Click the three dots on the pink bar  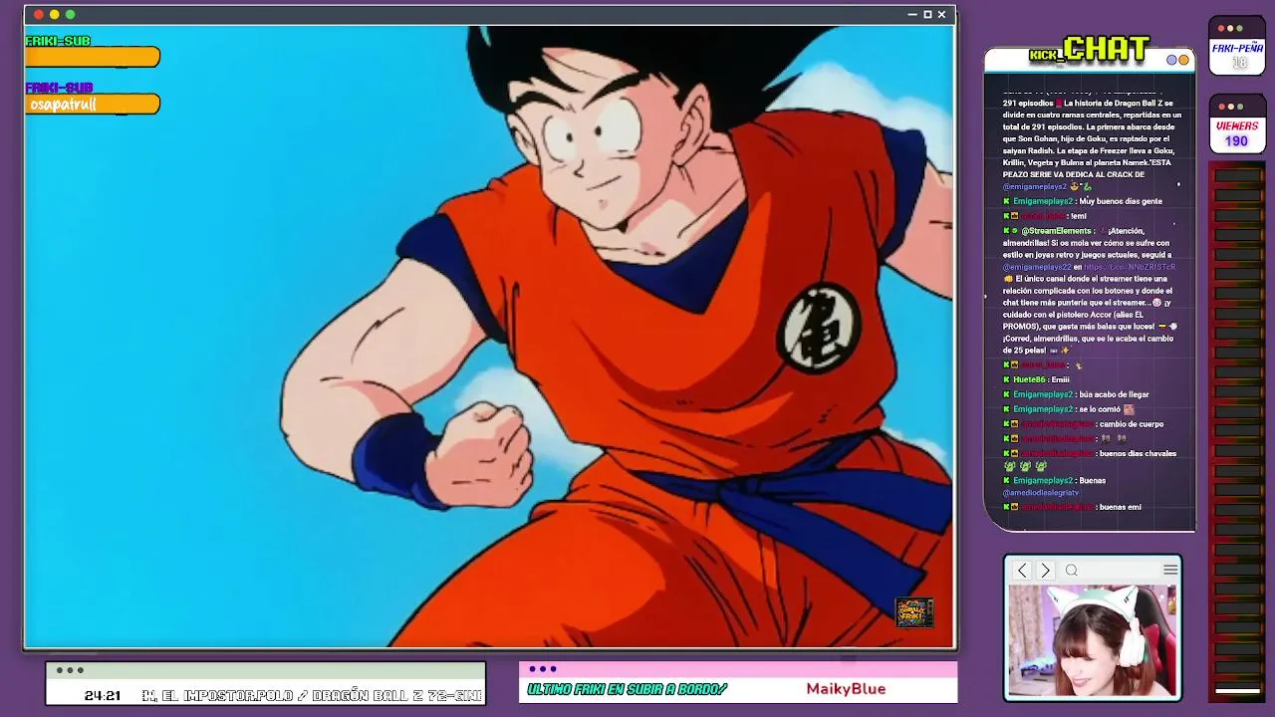tap(543, 669)
